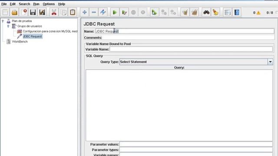This screenshot has width=278, height=156.
Task: Collapse all nodes with the minus icon
Action: (94, 12)
